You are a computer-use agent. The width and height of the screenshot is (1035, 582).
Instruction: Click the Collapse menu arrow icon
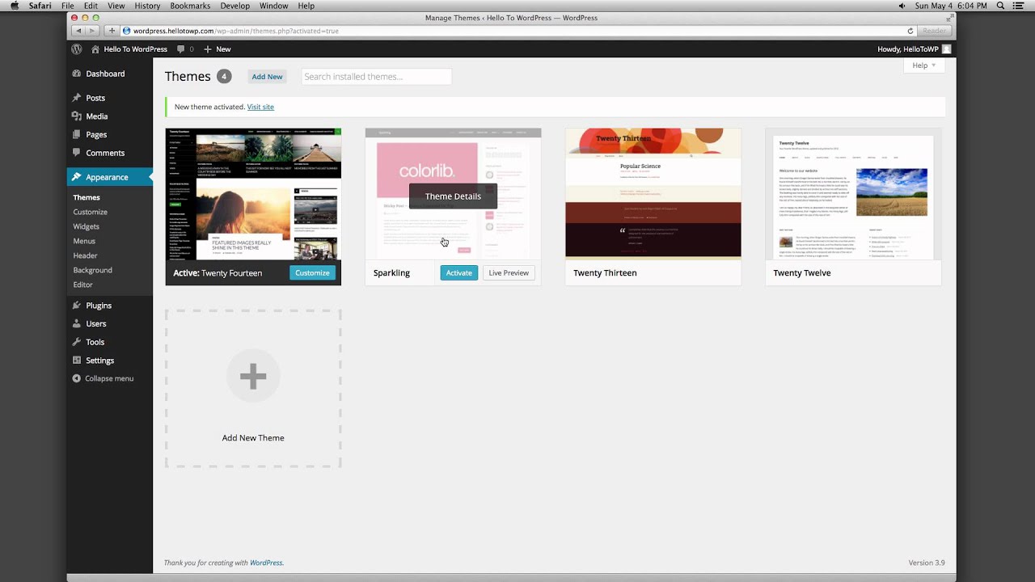(x=77, y=378)
